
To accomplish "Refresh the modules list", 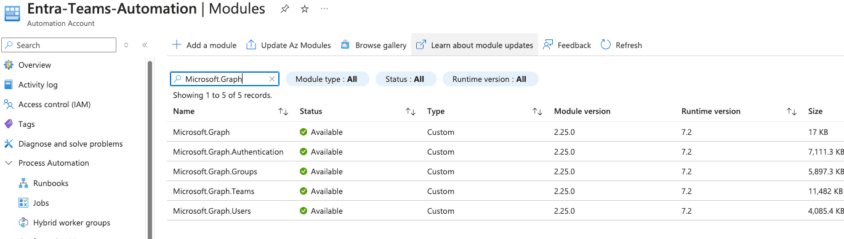I will [621, 45].
